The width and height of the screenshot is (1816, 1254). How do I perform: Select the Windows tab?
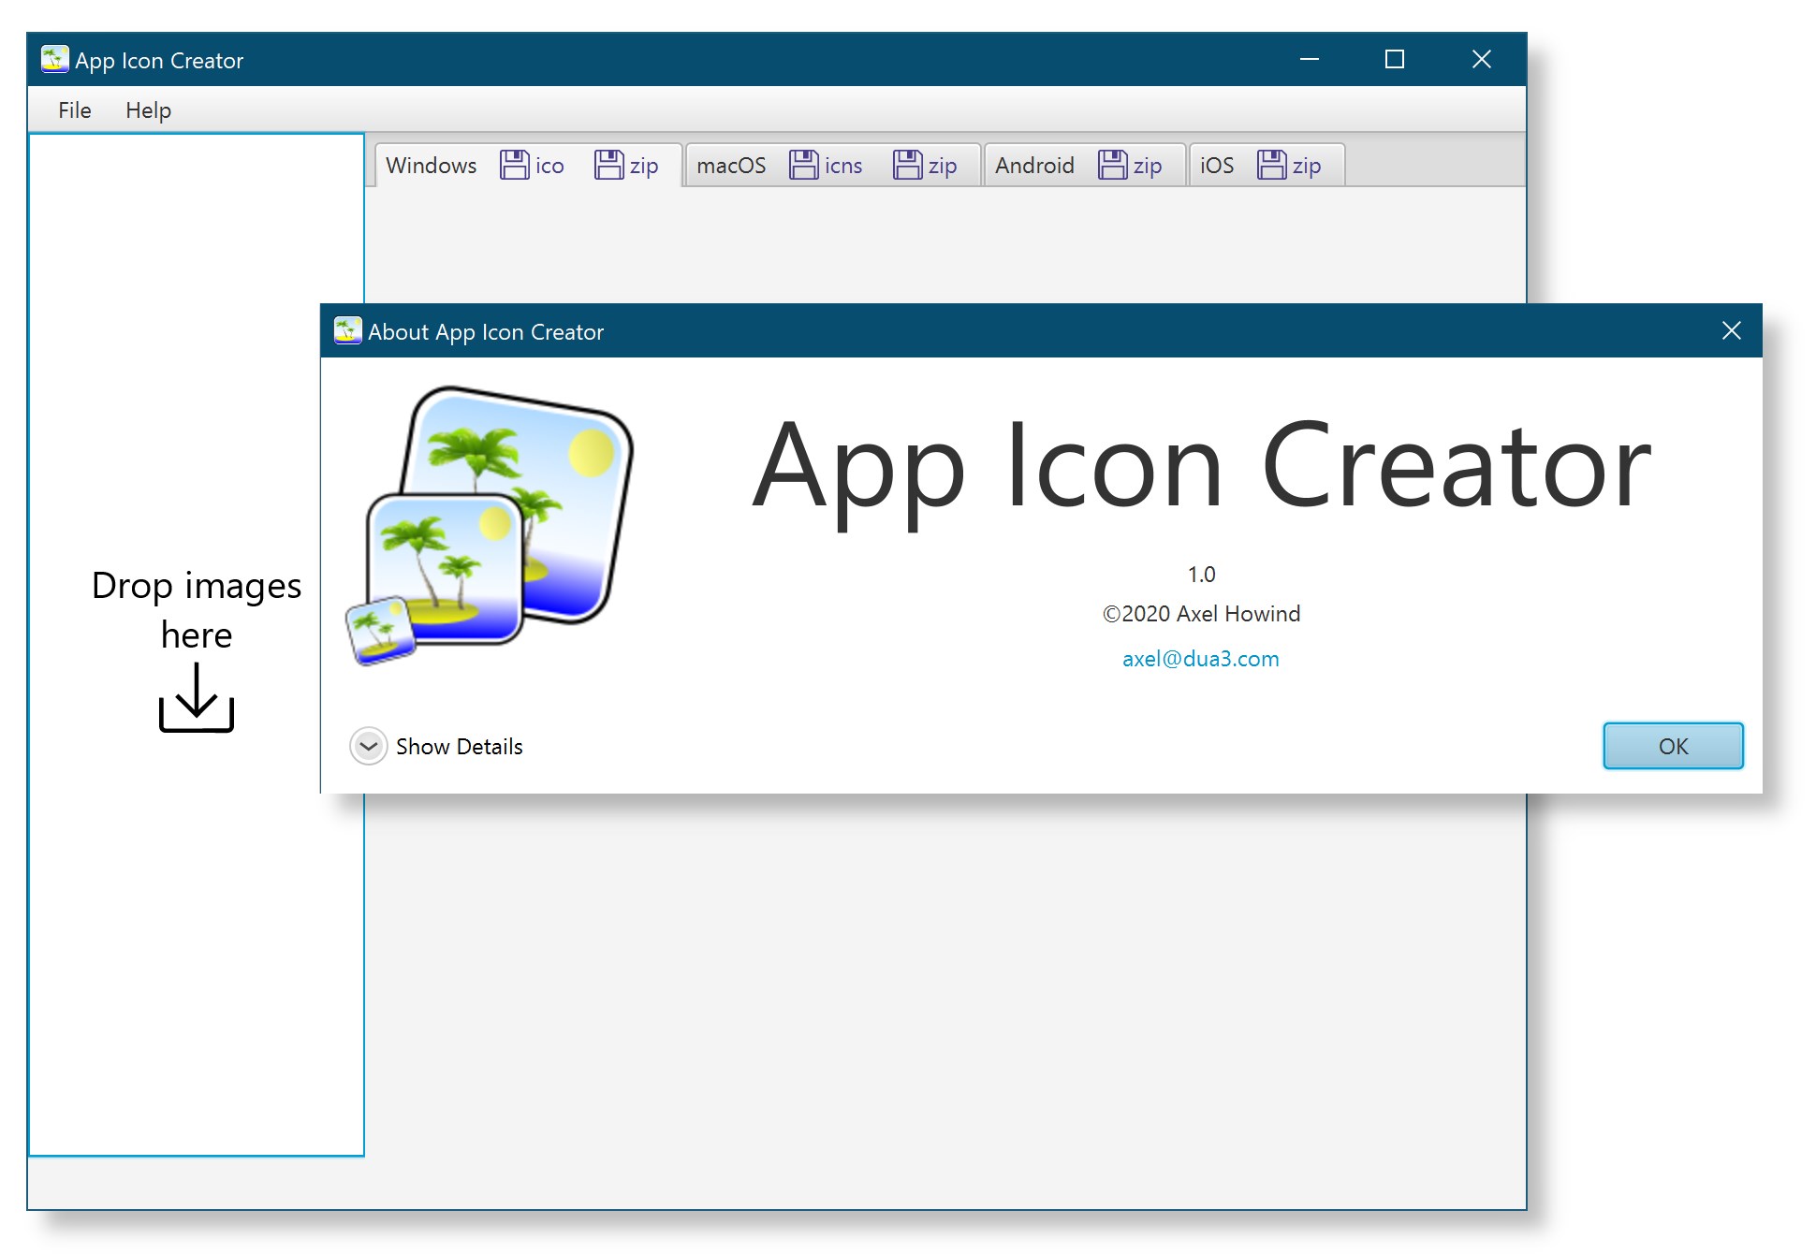(x=431, y=166)
